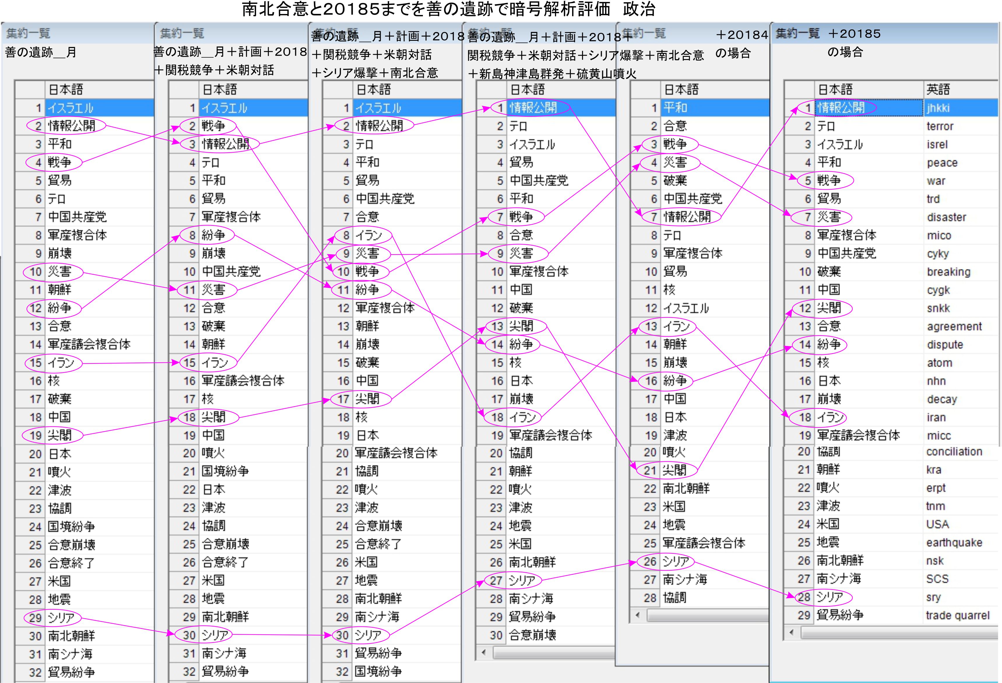1002x683 pixels.
Task: Select row 19 津波
Action: pos(675,435)
